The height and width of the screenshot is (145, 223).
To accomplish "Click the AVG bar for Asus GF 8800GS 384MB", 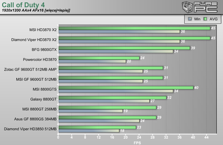I will click(x=108, y=118).
